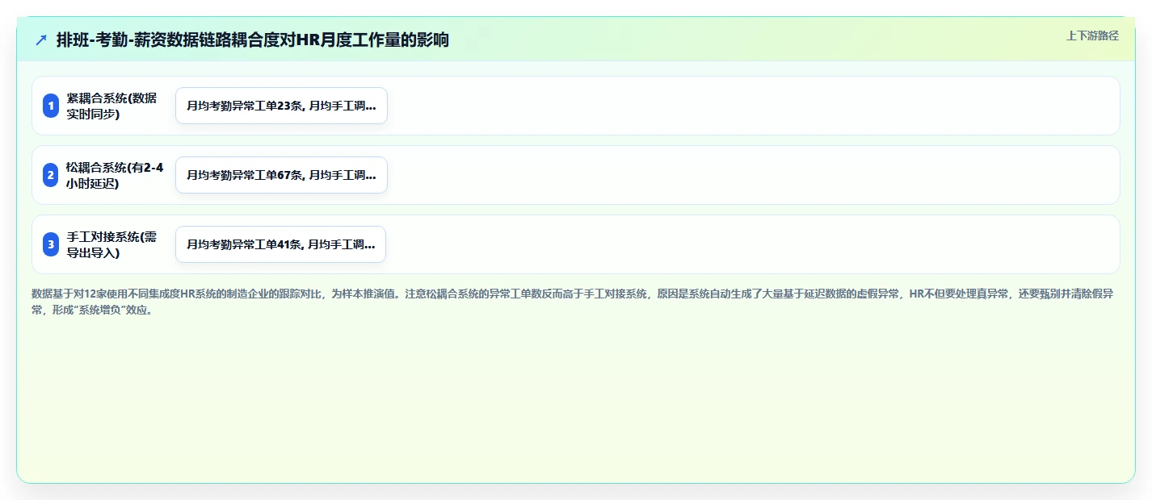
Task: Select step badge number 1
Action: pos(51,106)
